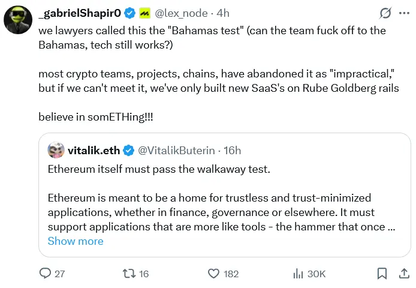This screenshot has height=288, width=416.
Task: Open the @lex_node handle link
Action: click(182, 13)
